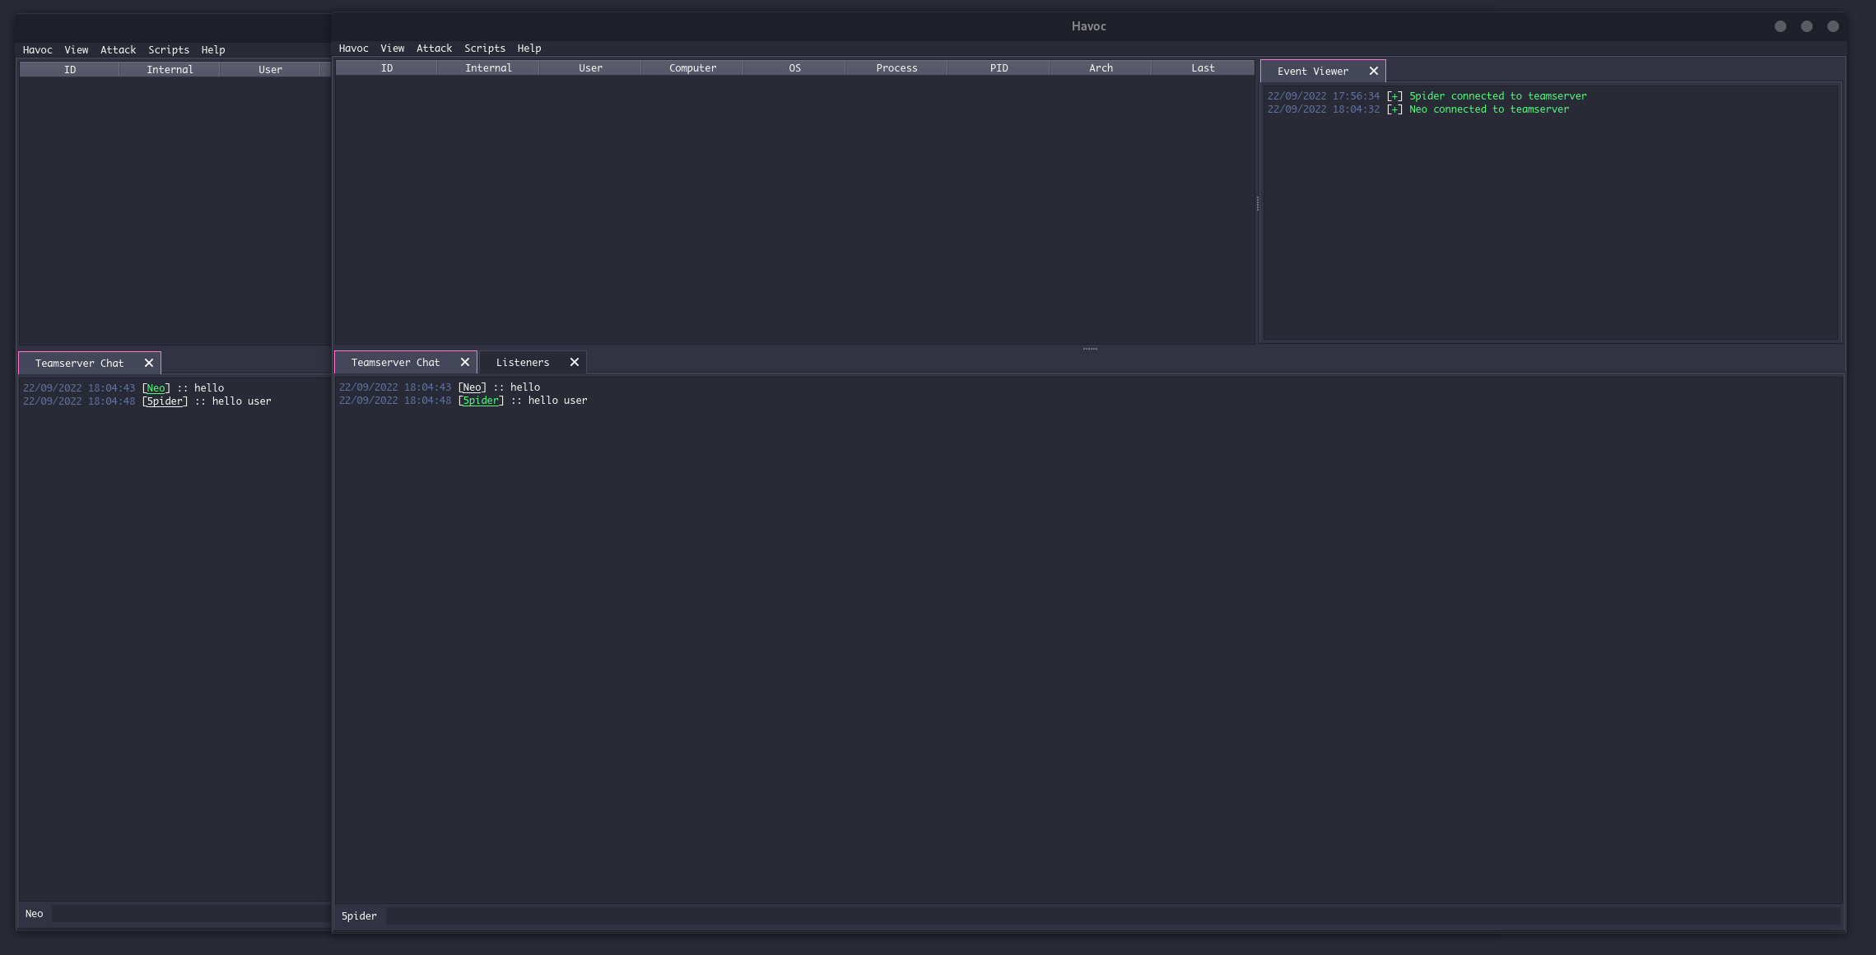Open the Scripts menu in front window
This screenshot has width=1876, height=955.
pyautogui.click(x=484, y=49)
